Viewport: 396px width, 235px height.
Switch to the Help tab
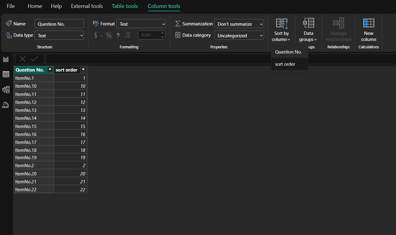point(56,6)
